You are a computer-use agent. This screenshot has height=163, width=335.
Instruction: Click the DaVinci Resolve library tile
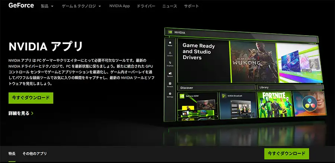point(310,103)
